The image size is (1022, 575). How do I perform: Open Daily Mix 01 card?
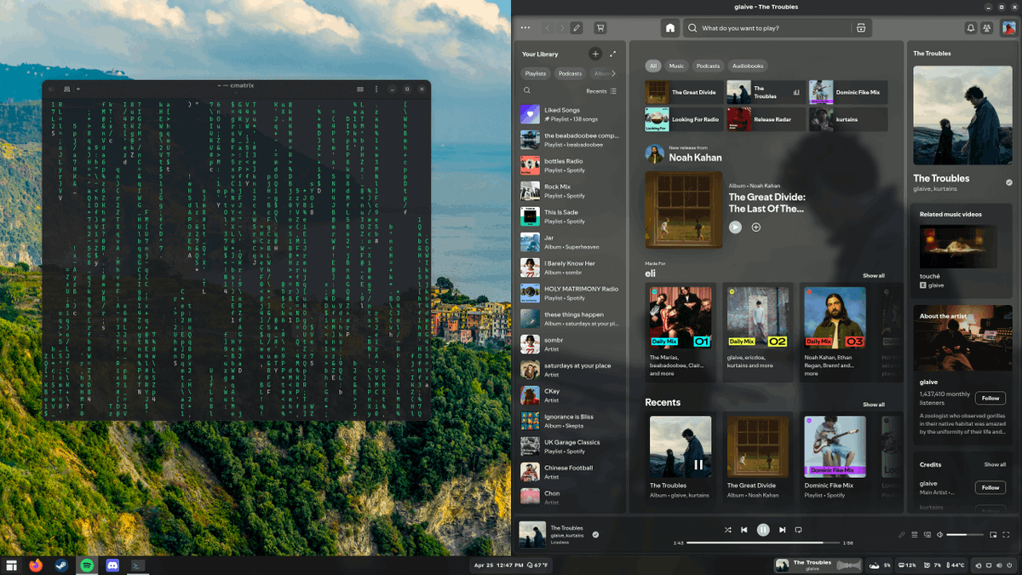(680, 332)
